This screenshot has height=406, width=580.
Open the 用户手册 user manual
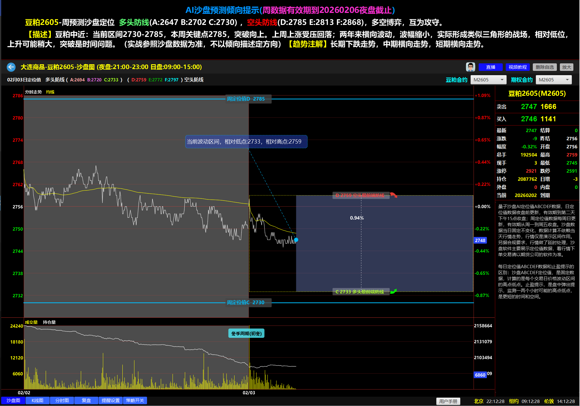448,401
